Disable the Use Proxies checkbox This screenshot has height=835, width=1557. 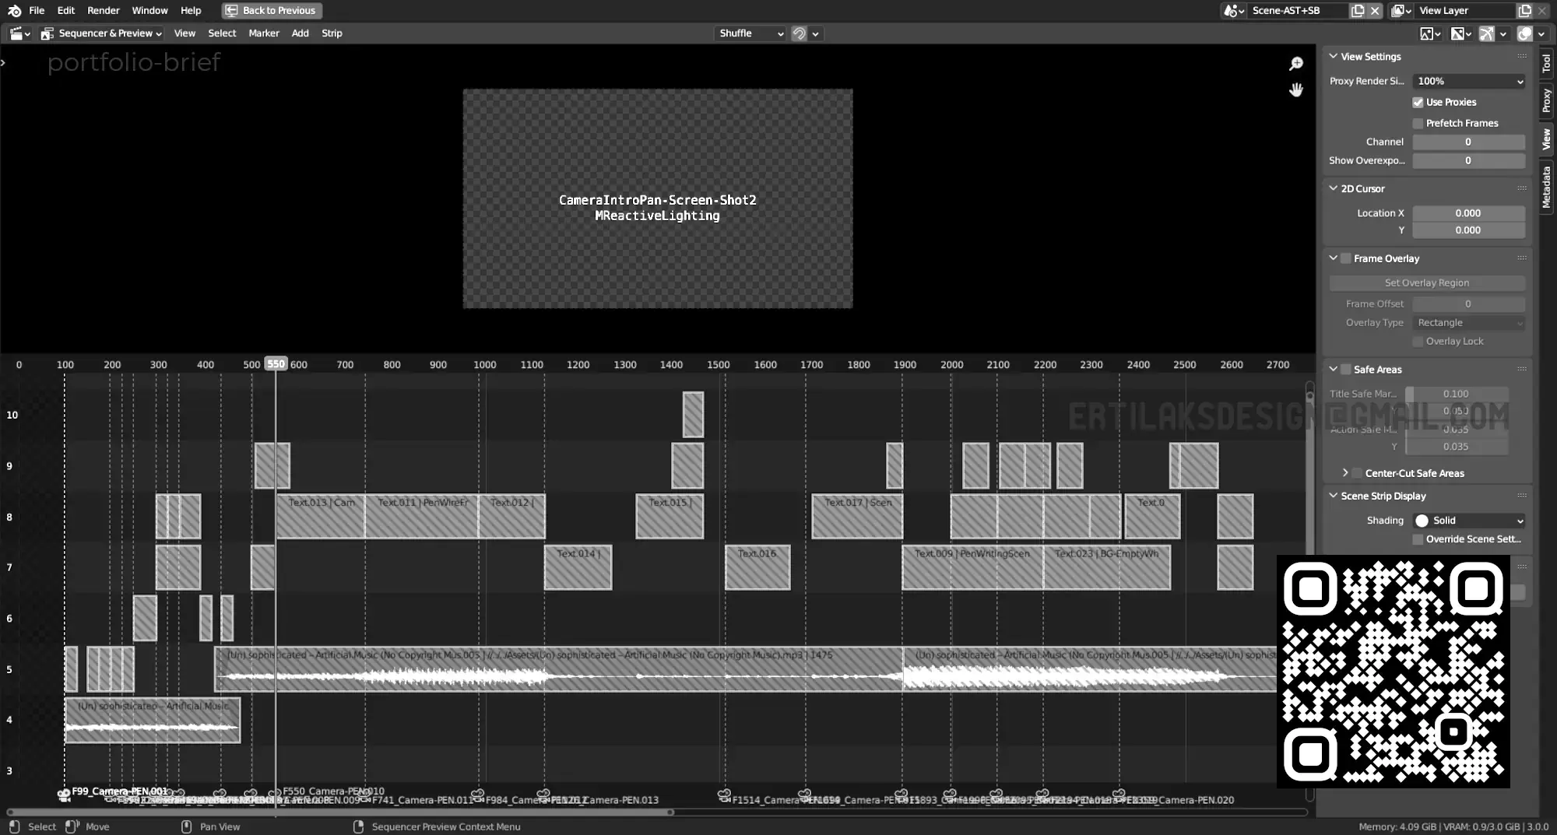coord(1418,103)
